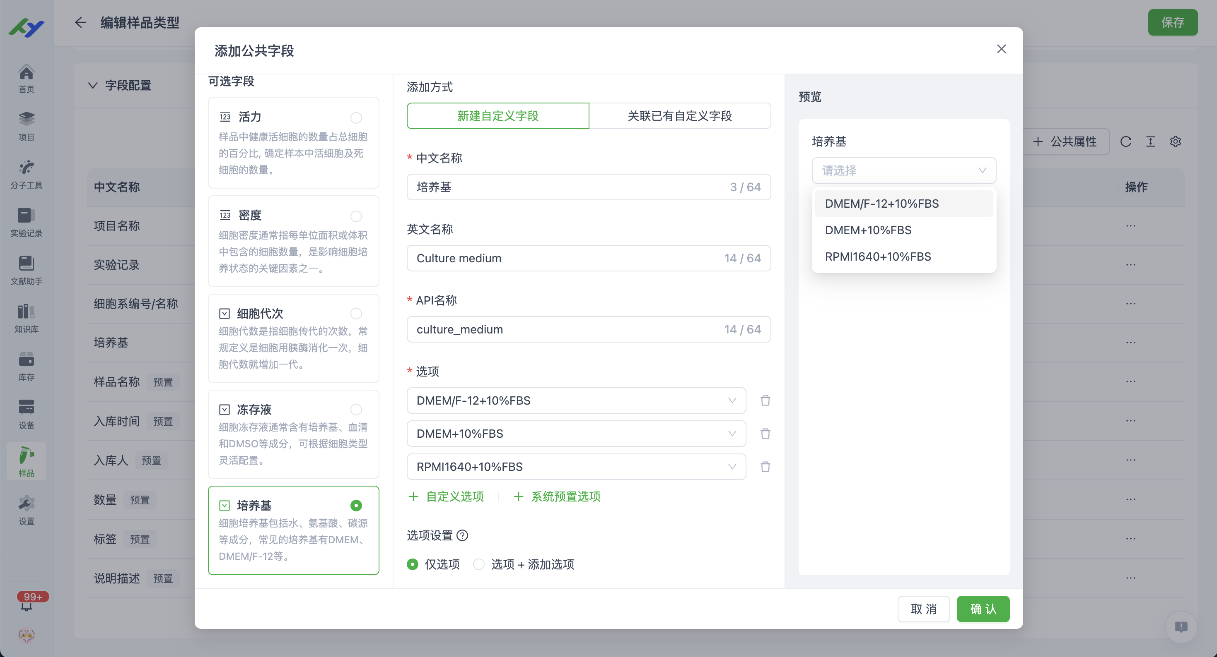Viewport: 1217px width, 657px height.
Task: Click the refresh icon beside 公共属性
Action: 1126,141
